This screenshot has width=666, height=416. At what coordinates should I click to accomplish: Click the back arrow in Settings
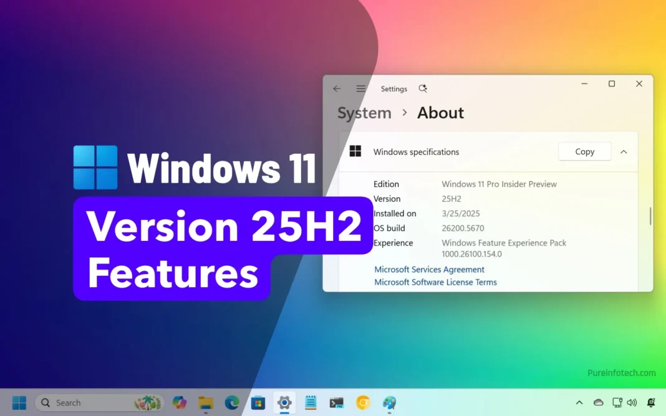337,88
